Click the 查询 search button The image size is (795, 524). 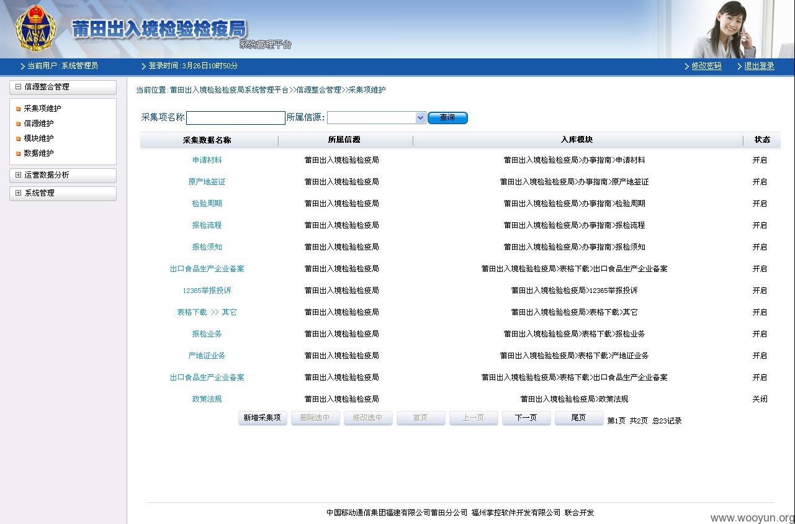coord(447,118)
